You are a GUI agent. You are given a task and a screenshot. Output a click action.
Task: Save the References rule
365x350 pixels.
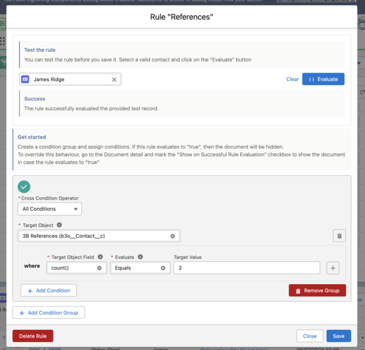338,336
